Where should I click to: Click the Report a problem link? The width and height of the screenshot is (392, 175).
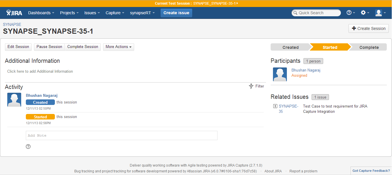[303, 171]
